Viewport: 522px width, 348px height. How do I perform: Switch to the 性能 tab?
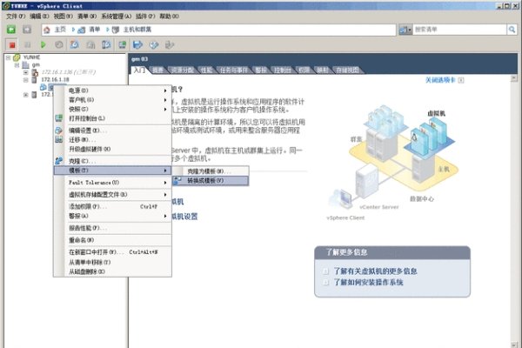pyautogui.click(x=206, y=70)
